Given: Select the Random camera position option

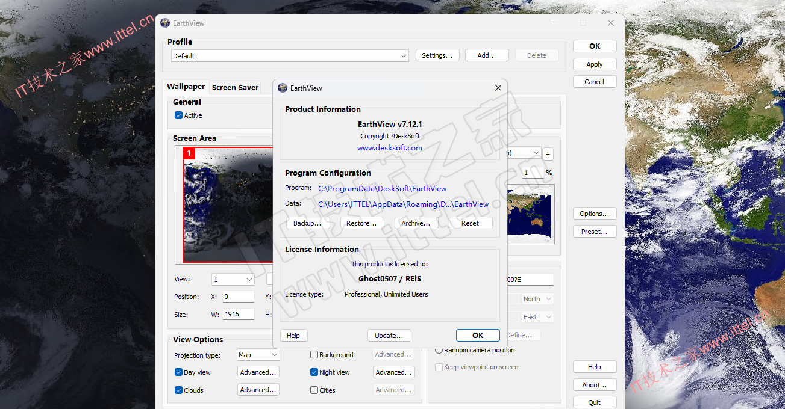Looking at the screenshot, I should coord(439,350).
